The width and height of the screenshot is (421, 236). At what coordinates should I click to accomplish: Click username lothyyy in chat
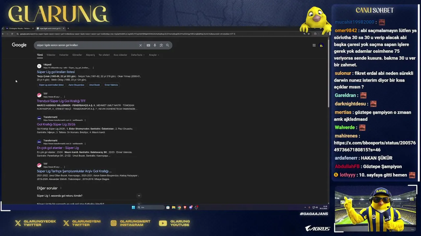(348, 175)
